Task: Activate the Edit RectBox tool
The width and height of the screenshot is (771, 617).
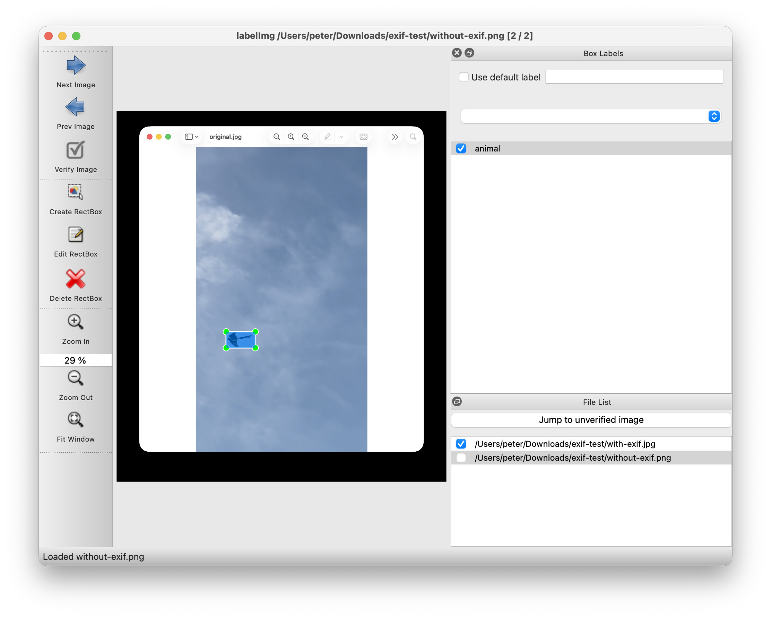Action: pyautogui.click(x=76, y=235)
